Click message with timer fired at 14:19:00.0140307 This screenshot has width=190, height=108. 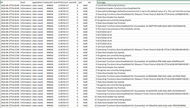point(144,79)
